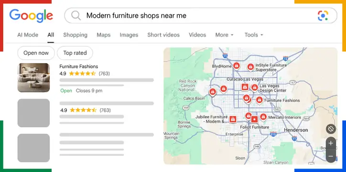This screenshot has width=346, height=172.
Task: Open the Images tab
Action: [x=129, y=35]
